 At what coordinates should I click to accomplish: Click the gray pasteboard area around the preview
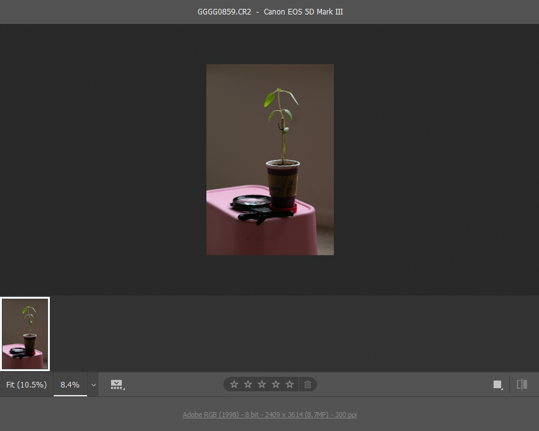pos(95,158)
